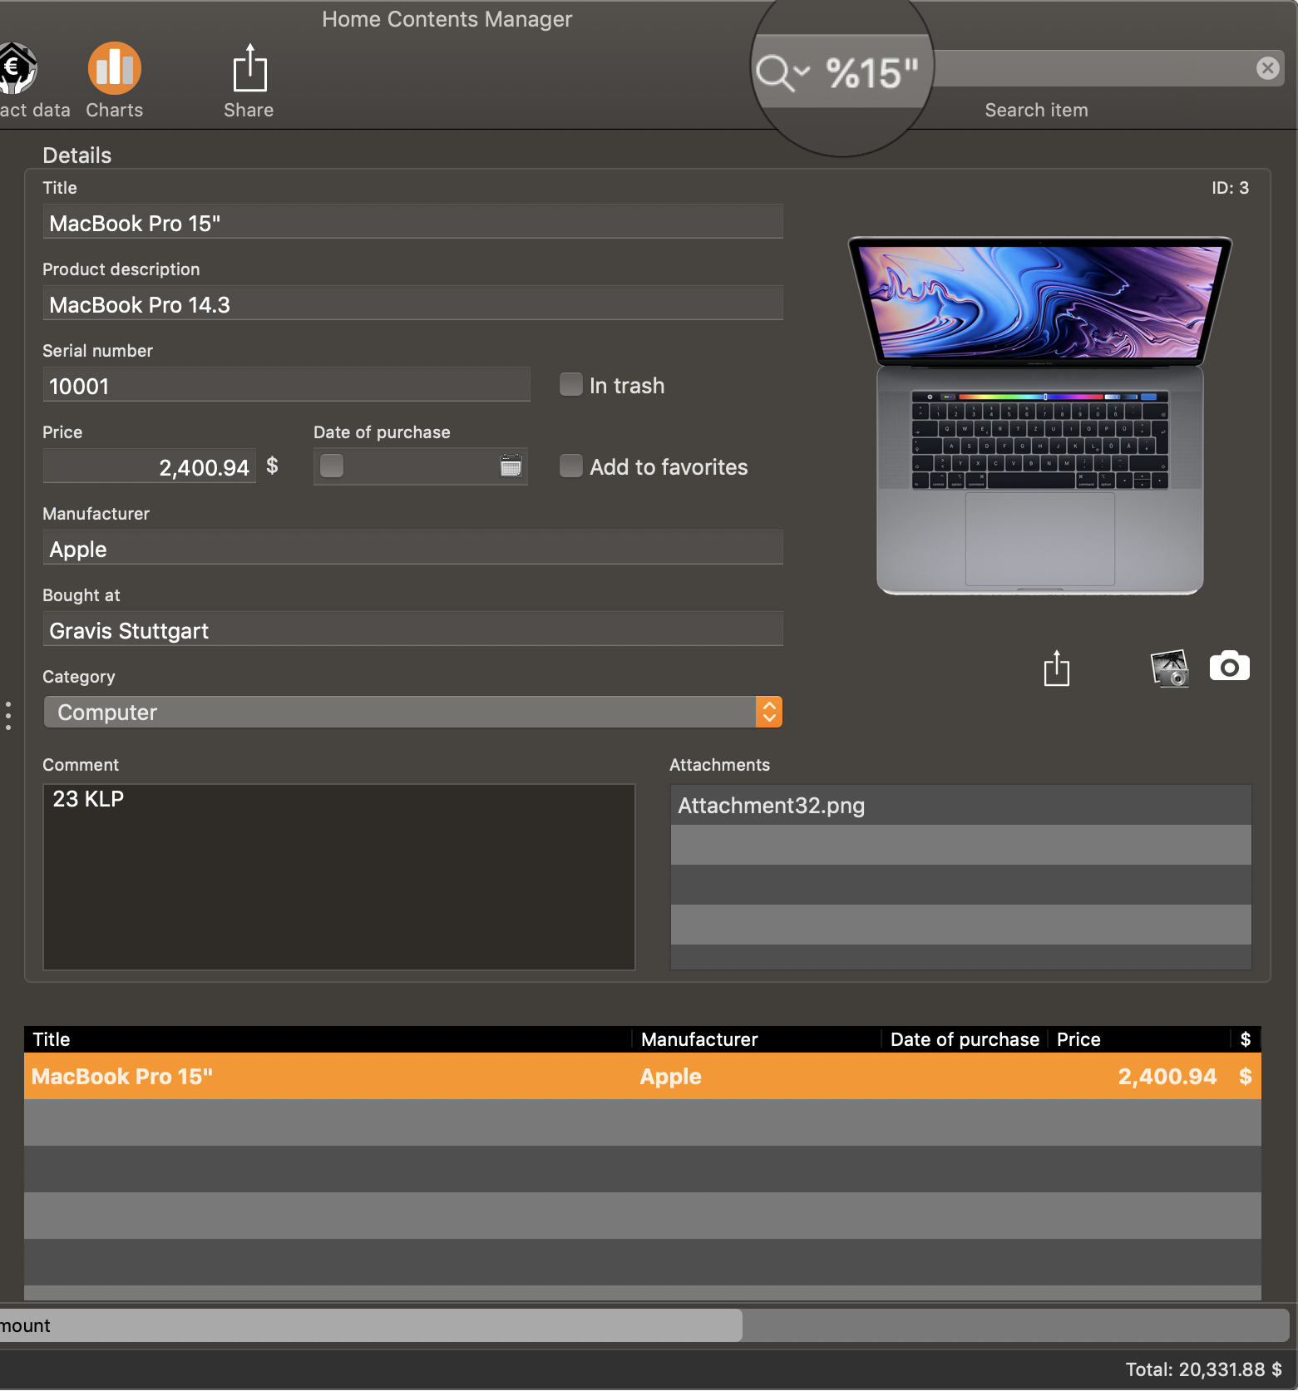Open the date picker calendar icon
Screen dimensions: 1298x1396
511,466
